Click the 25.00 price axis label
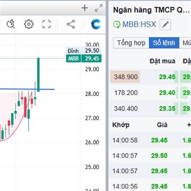 (92, 167)
